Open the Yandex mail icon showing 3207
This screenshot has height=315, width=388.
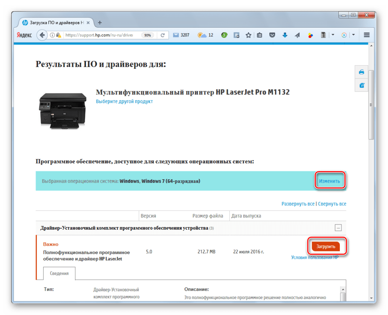click(181, 35)
